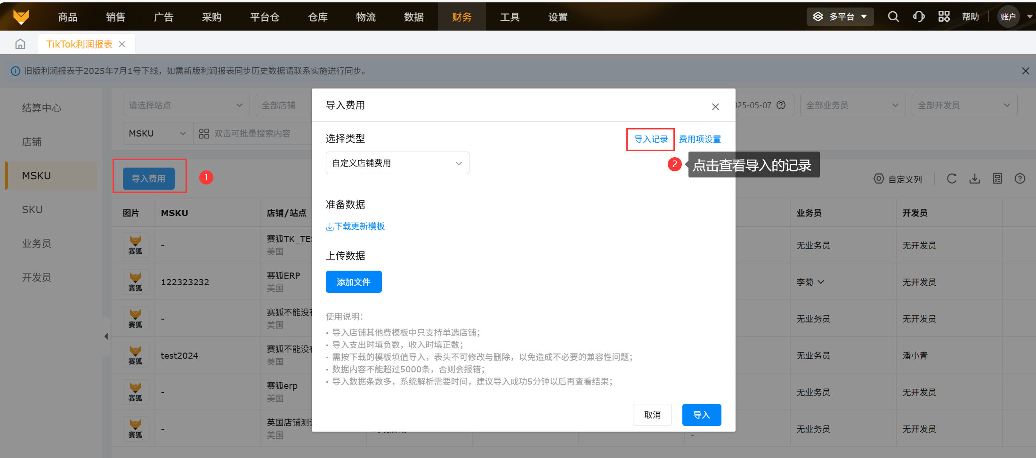Image resolution: width=1036 pixels, height=458 pixels.
Task: Expand the account menu caret
Action: tap(1029, 17)
